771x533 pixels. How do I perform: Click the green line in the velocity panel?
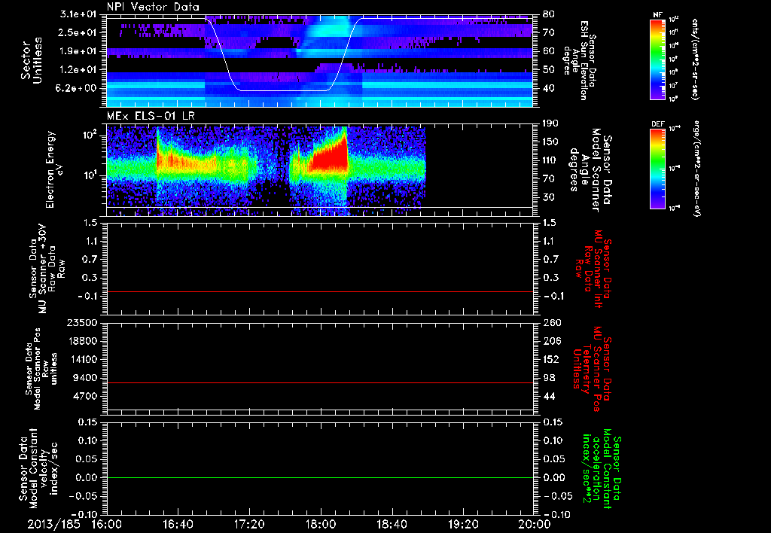click(320, 477)
